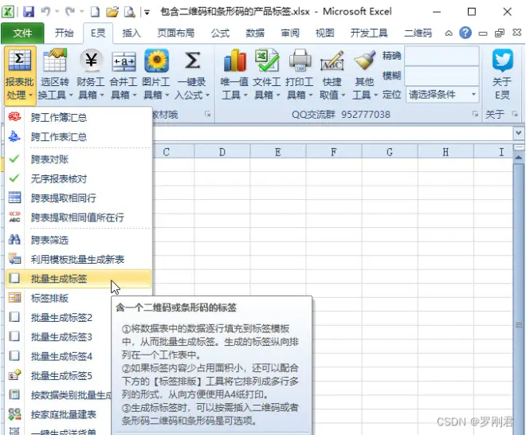Screen dimensions: 526x435
Task: Select 跨表提取相同值所在行 menu item
Action: point(78,217)
